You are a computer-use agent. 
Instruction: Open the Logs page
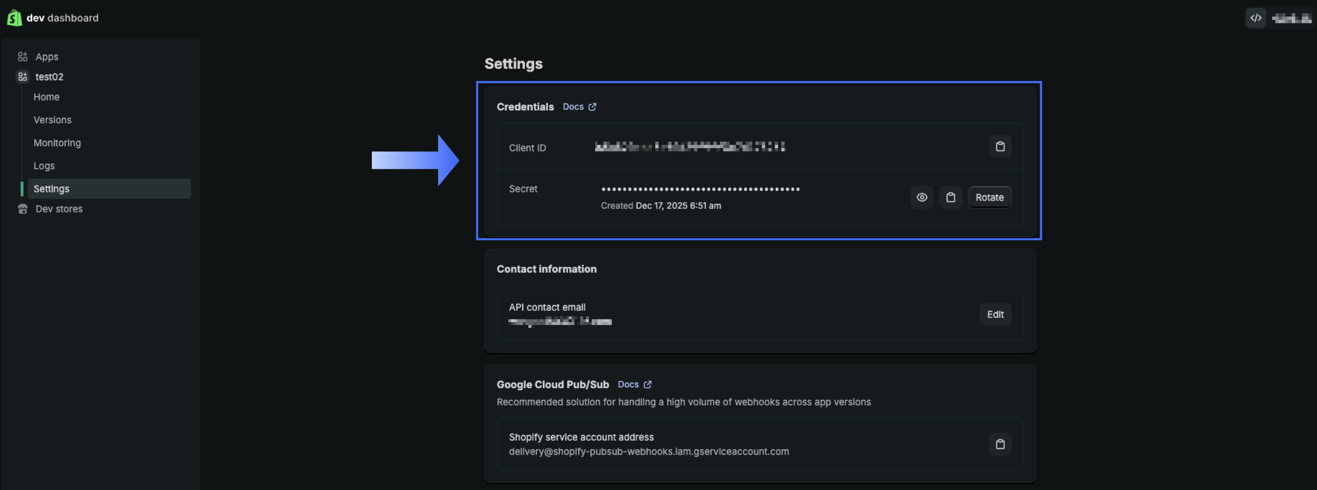coord(44,166)
